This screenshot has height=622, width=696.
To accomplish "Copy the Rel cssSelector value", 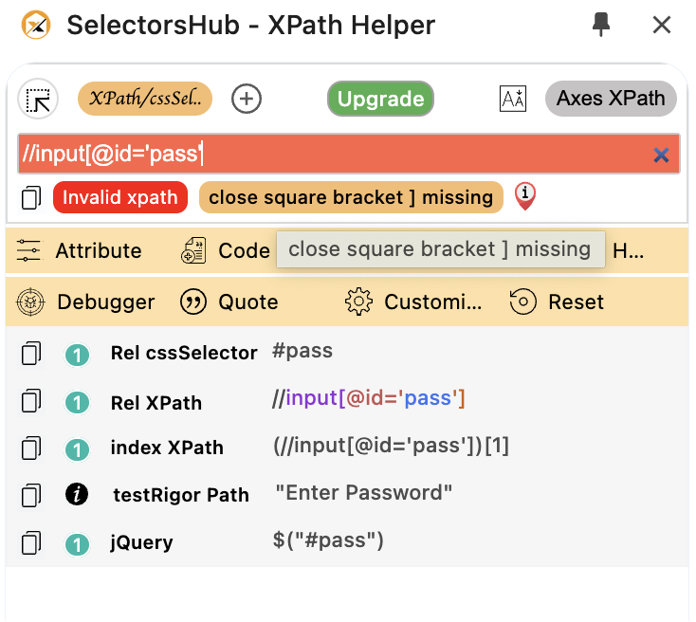I will pos(31,354).
